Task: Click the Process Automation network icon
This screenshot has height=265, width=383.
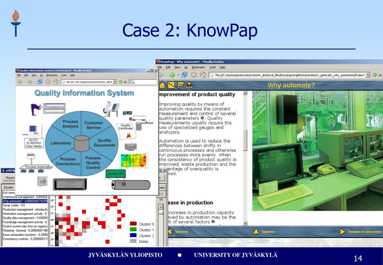Action: pos(36,163)
